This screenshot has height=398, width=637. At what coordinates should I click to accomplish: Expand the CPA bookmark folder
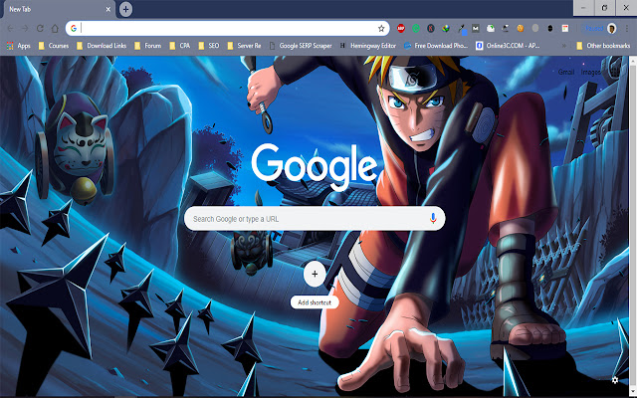(x=179, y=46)
